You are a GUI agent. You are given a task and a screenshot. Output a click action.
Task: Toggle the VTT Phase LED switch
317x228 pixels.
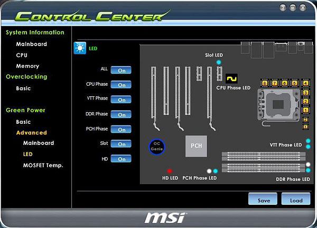point(121,99)
